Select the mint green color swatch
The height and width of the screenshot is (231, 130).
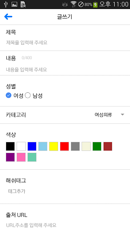[x=32, y=157]
